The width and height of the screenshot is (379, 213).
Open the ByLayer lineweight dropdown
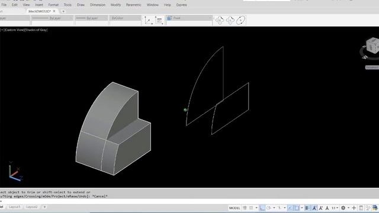pyautogui.click(x=92, y=18)
